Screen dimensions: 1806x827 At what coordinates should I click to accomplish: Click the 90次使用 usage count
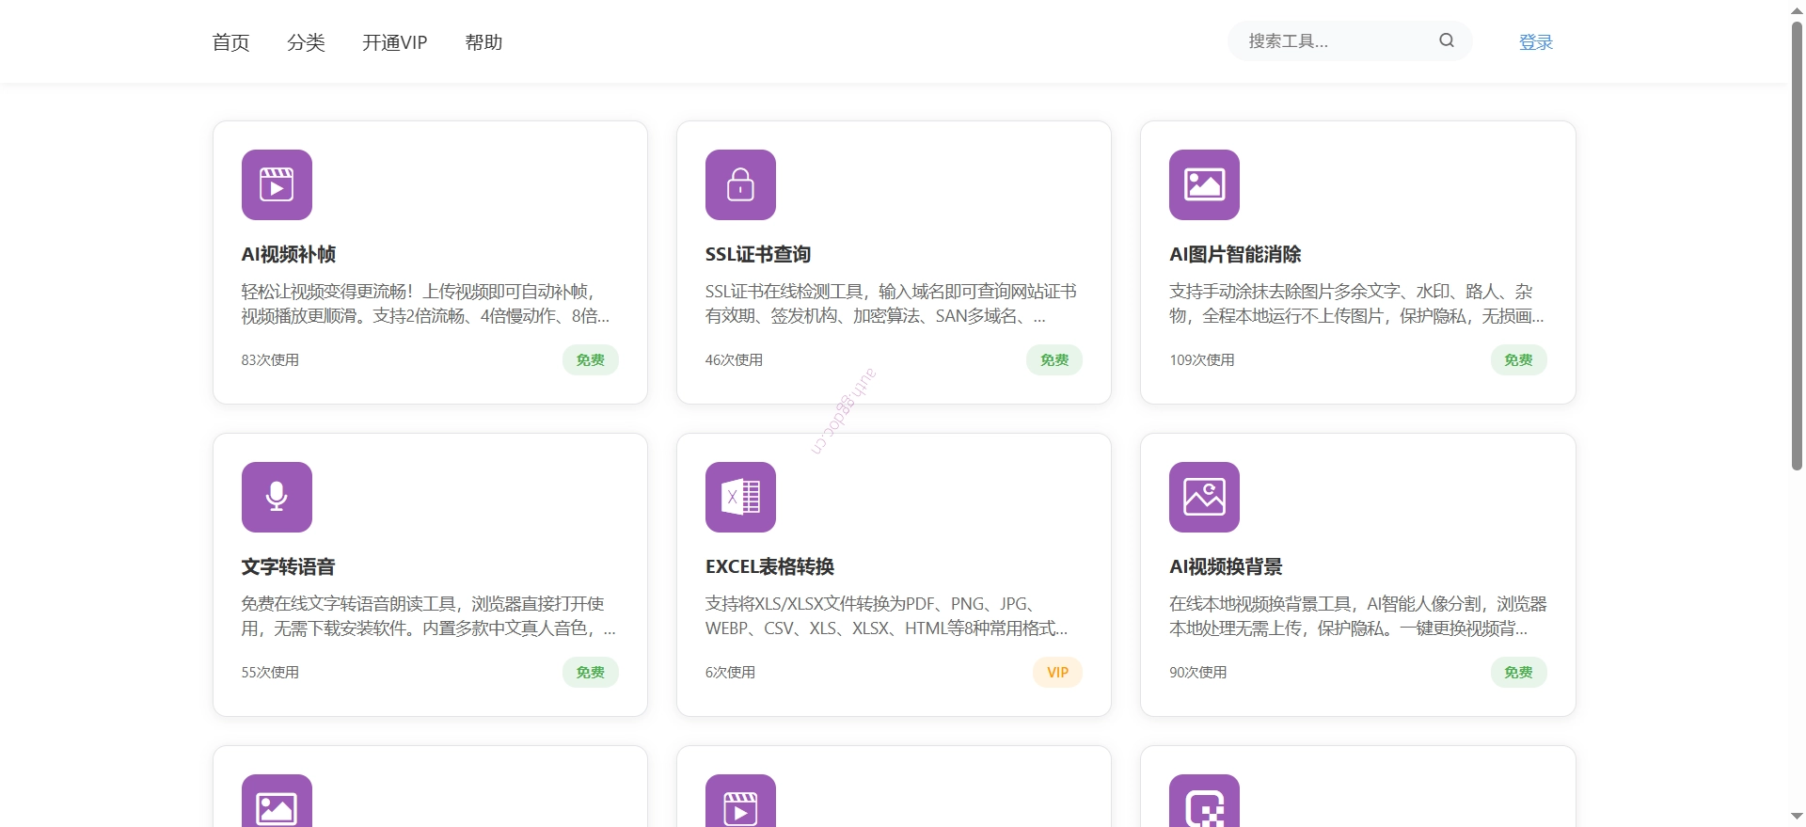[1198, 673]
